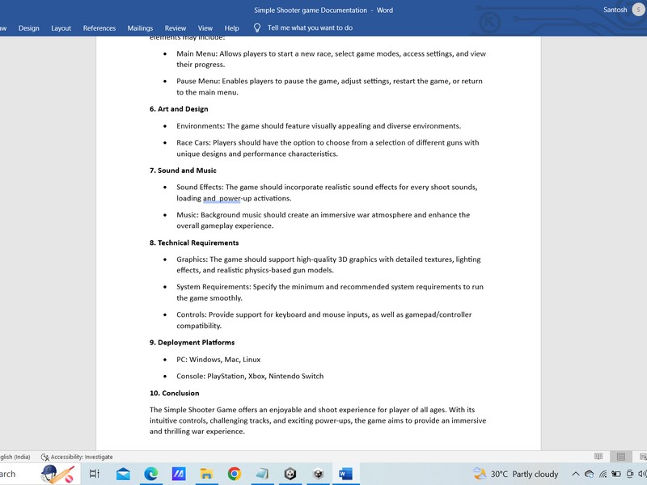The height and width of the screenshot is (485, 647).
Task: Click the accessibility checker icon in status bar
Action: (44, 457)
